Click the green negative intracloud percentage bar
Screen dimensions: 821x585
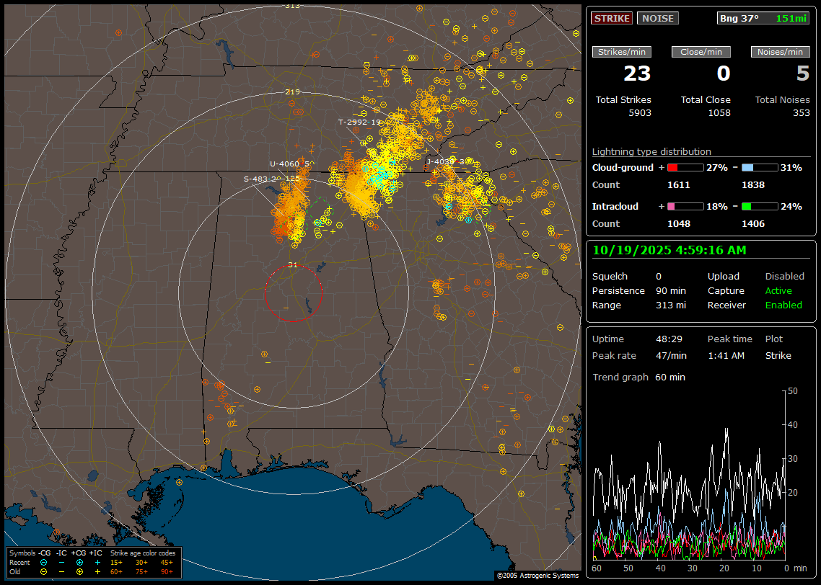[x=760, y=207]
